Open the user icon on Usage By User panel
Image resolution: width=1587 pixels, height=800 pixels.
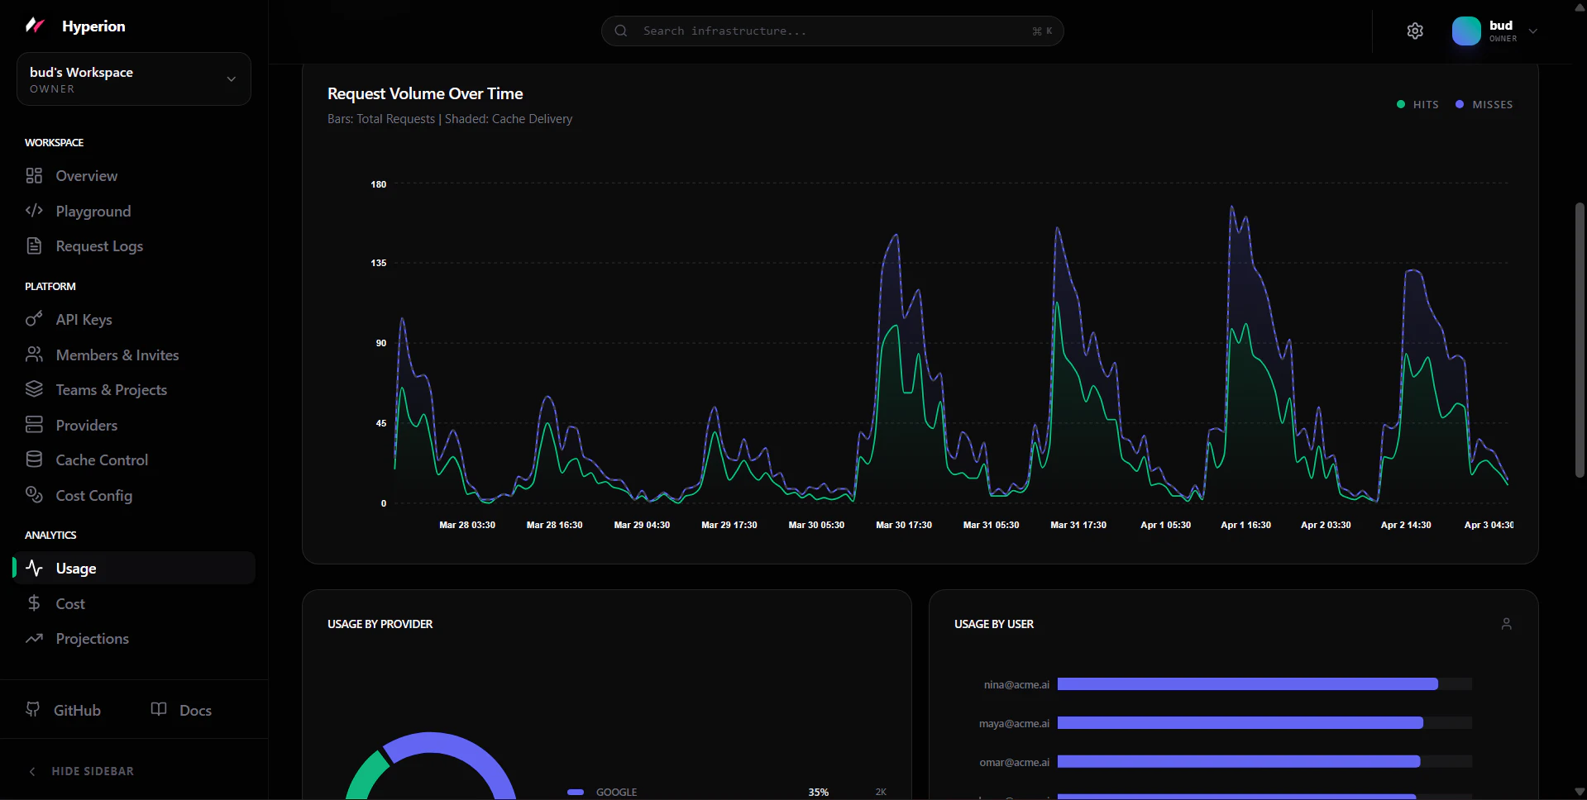click(1507, 623)
